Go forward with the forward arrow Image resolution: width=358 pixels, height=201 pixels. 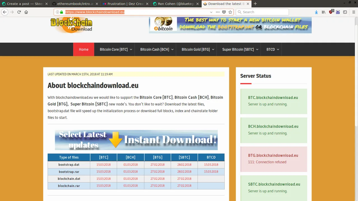[12, 12]
